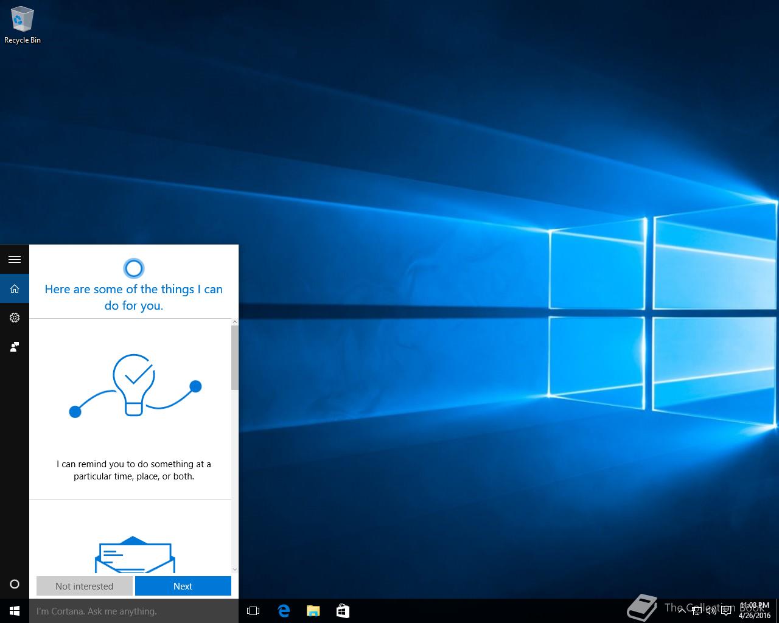779x623 pixels.
Task: Click the Cortana ring logo atop panel
Action: (x=134, y=268)
